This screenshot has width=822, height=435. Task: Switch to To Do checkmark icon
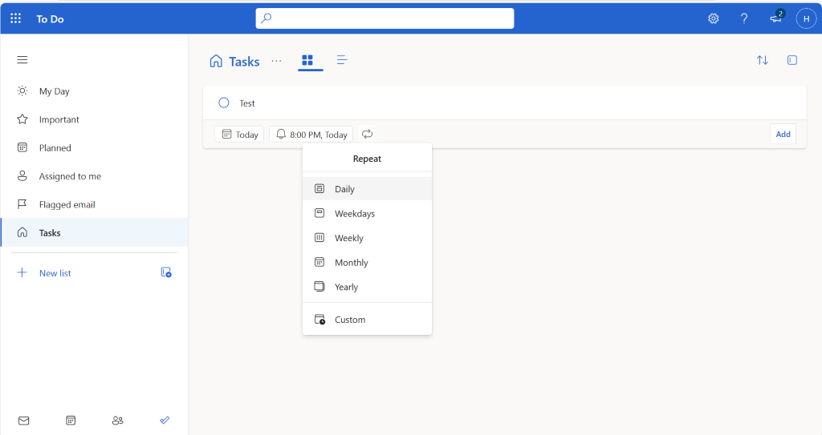pyautogui.click(x=165, y=420)
